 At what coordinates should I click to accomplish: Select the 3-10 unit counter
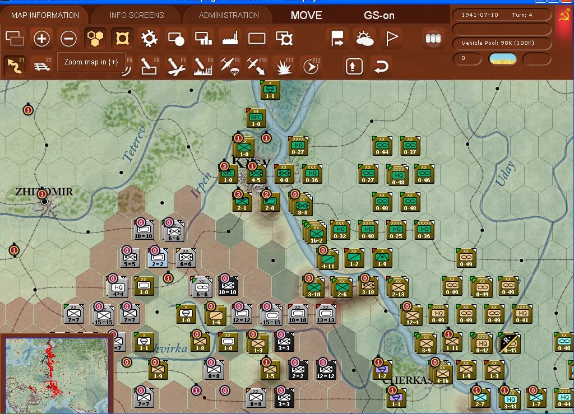pyautogui.click(x=313, y=287)
